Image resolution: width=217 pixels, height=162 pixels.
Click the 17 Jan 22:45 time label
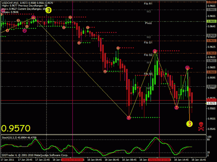42,160
